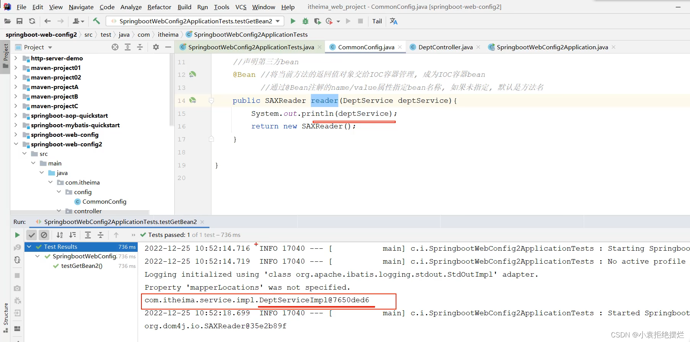Collapse the Test Results tree node

tap(29, 247)
